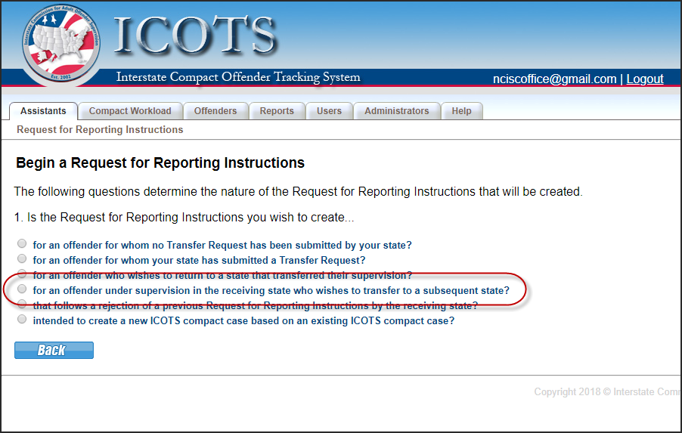Open the Help tab
682x433 pixels.
click(x=461, y=111)
